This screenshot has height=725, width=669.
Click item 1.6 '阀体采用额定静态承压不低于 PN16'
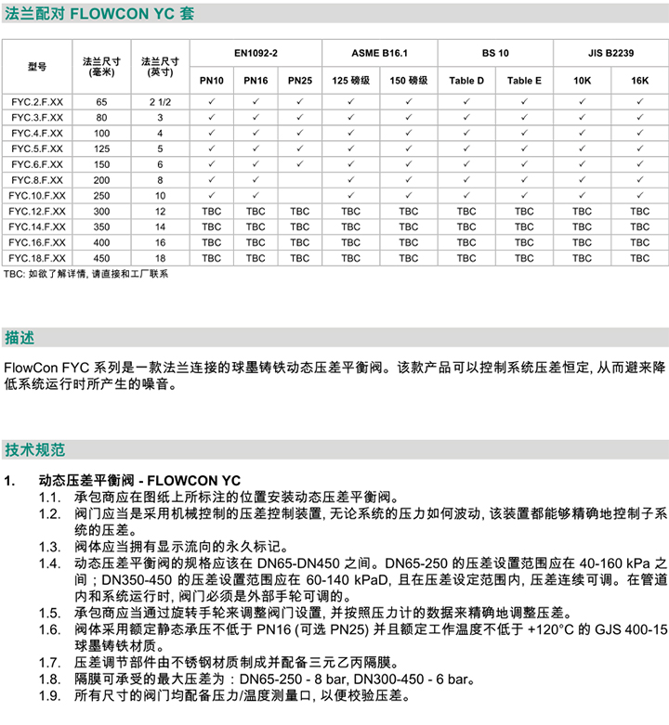pyautogui.click(x=371, y=638)
